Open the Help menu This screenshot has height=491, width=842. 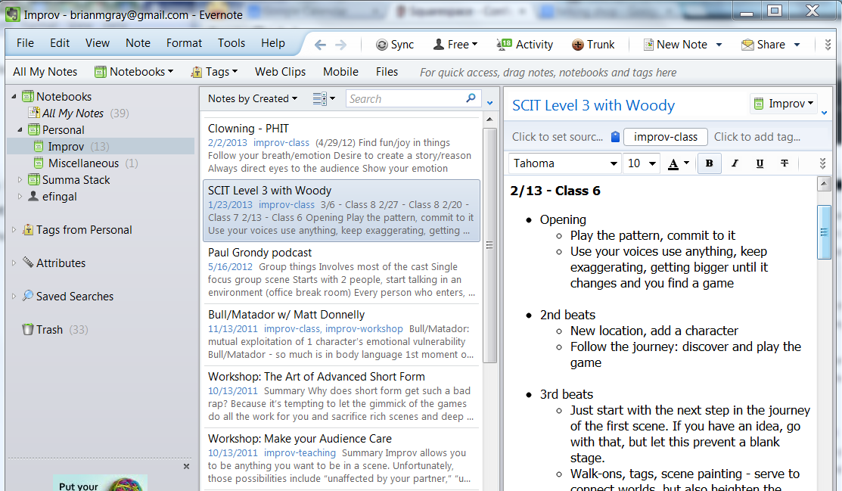(x=273, y=43)
